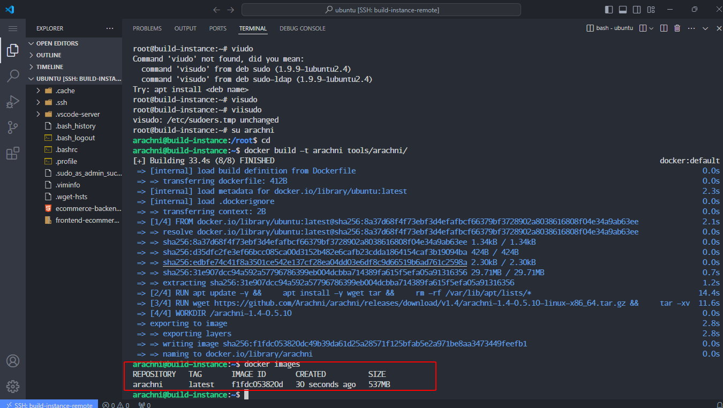
Task: Open the Accounts menu icon
Action: 13,361
